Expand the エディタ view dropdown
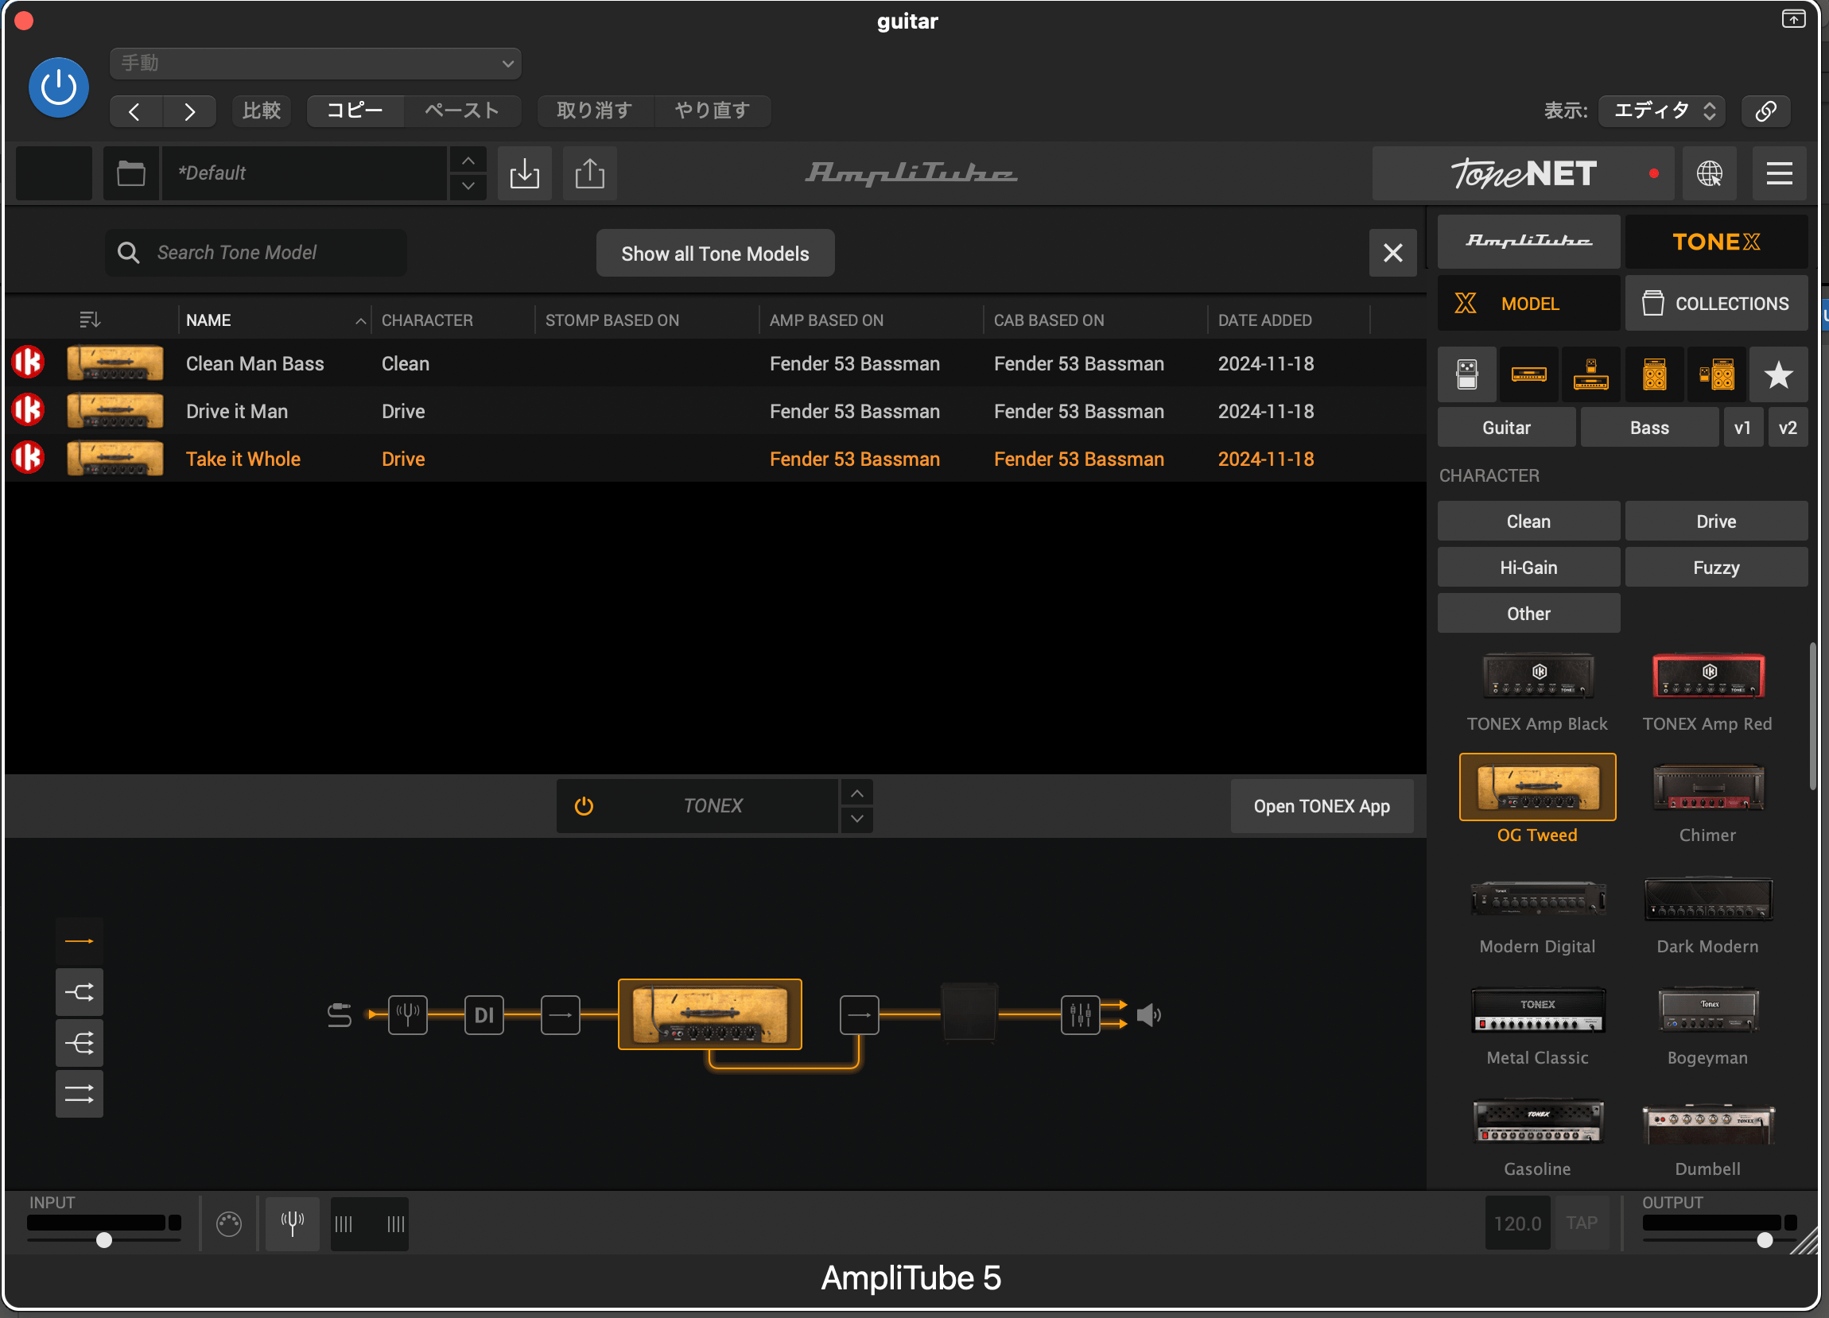 (x=1660, y=110)
